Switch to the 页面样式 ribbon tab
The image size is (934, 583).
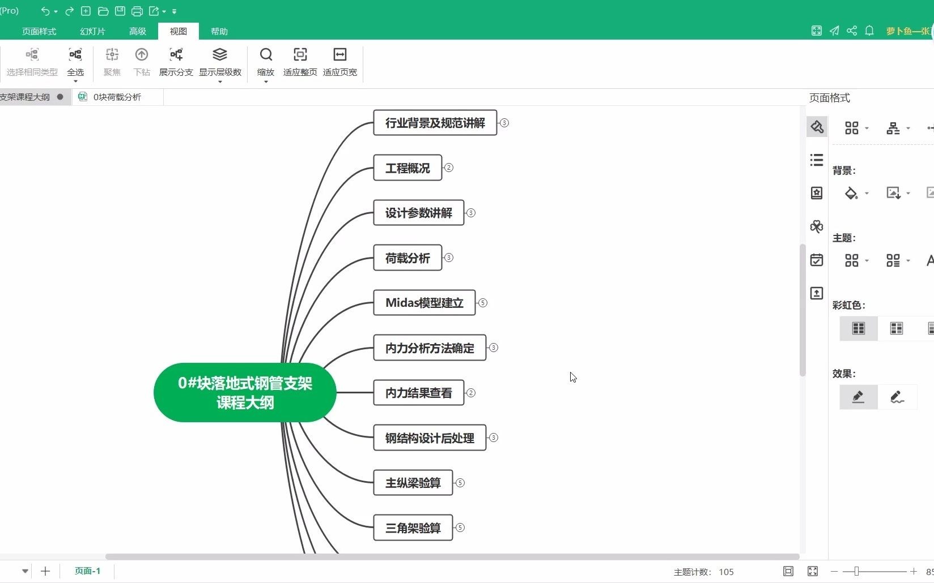coord(39,31)
